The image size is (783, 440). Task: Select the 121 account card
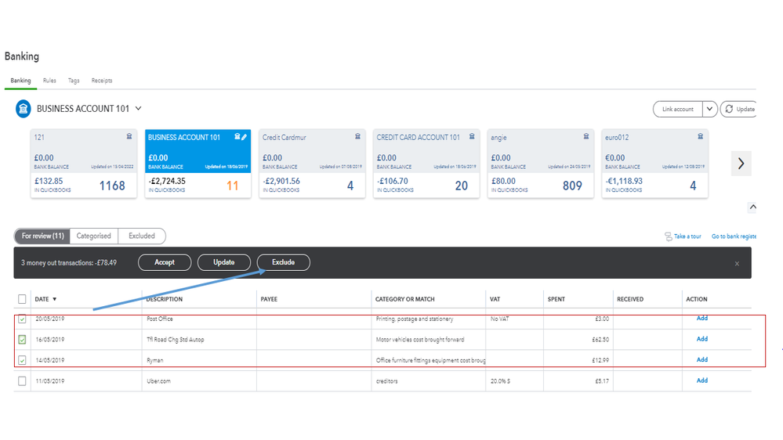tap(83, 164)
